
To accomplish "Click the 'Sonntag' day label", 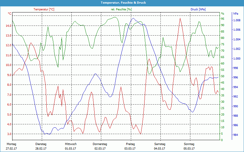I will (x=189, y=144).
